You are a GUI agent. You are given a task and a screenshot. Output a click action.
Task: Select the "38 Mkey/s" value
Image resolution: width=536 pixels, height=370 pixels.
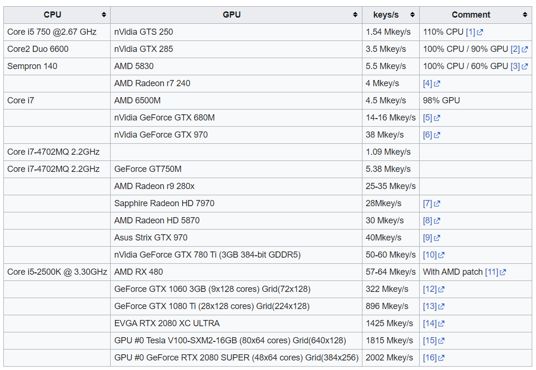pyautogui.click(x=391, y=135)
